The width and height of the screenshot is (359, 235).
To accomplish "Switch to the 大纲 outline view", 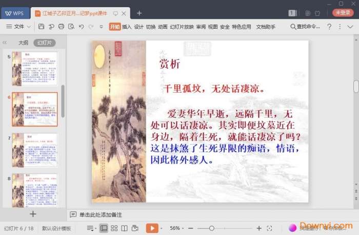I will click(23, 42).
